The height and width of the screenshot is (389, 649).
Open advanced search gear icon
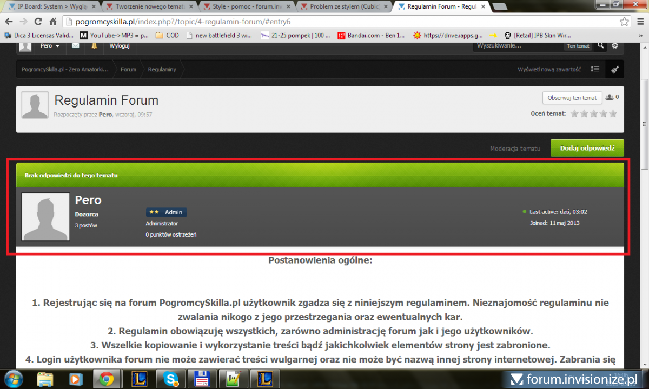[615, 46]
